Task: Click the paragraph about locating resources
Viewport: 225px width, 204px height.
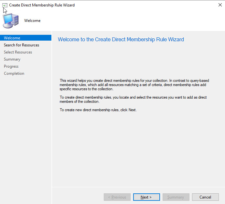Action: (133, 99)
